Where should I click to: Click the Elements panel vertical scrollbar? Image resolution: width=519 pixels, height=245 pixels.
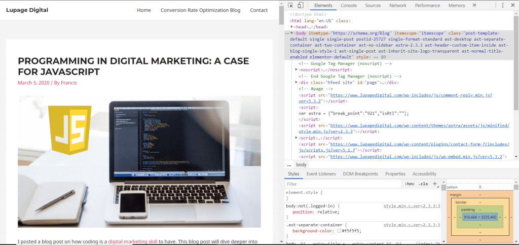(x=516, y=63)
